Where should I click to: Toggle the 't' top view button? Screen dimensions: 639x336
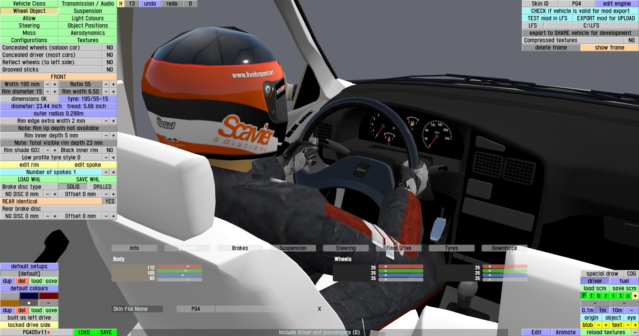pos(621,296)
